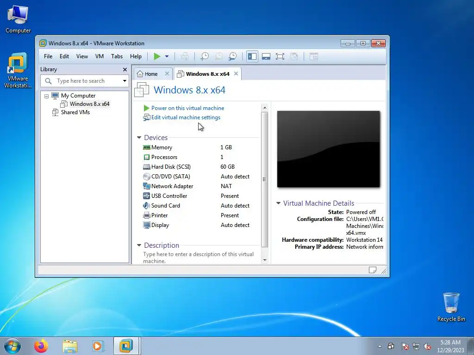Click Power on this virtual machine

[x=188, y=108]
